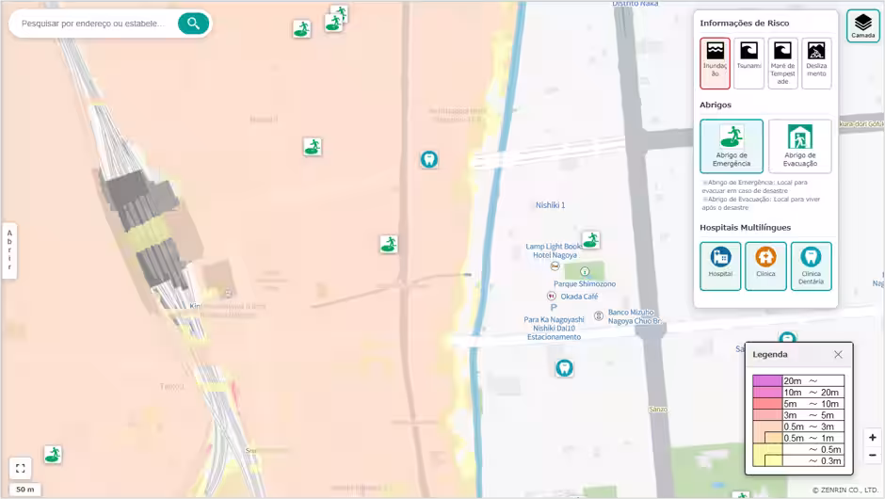The width and height of the screenshot is (885, 499).
Task: Expand the Abrir side panel
Action: tap(9, 250)
